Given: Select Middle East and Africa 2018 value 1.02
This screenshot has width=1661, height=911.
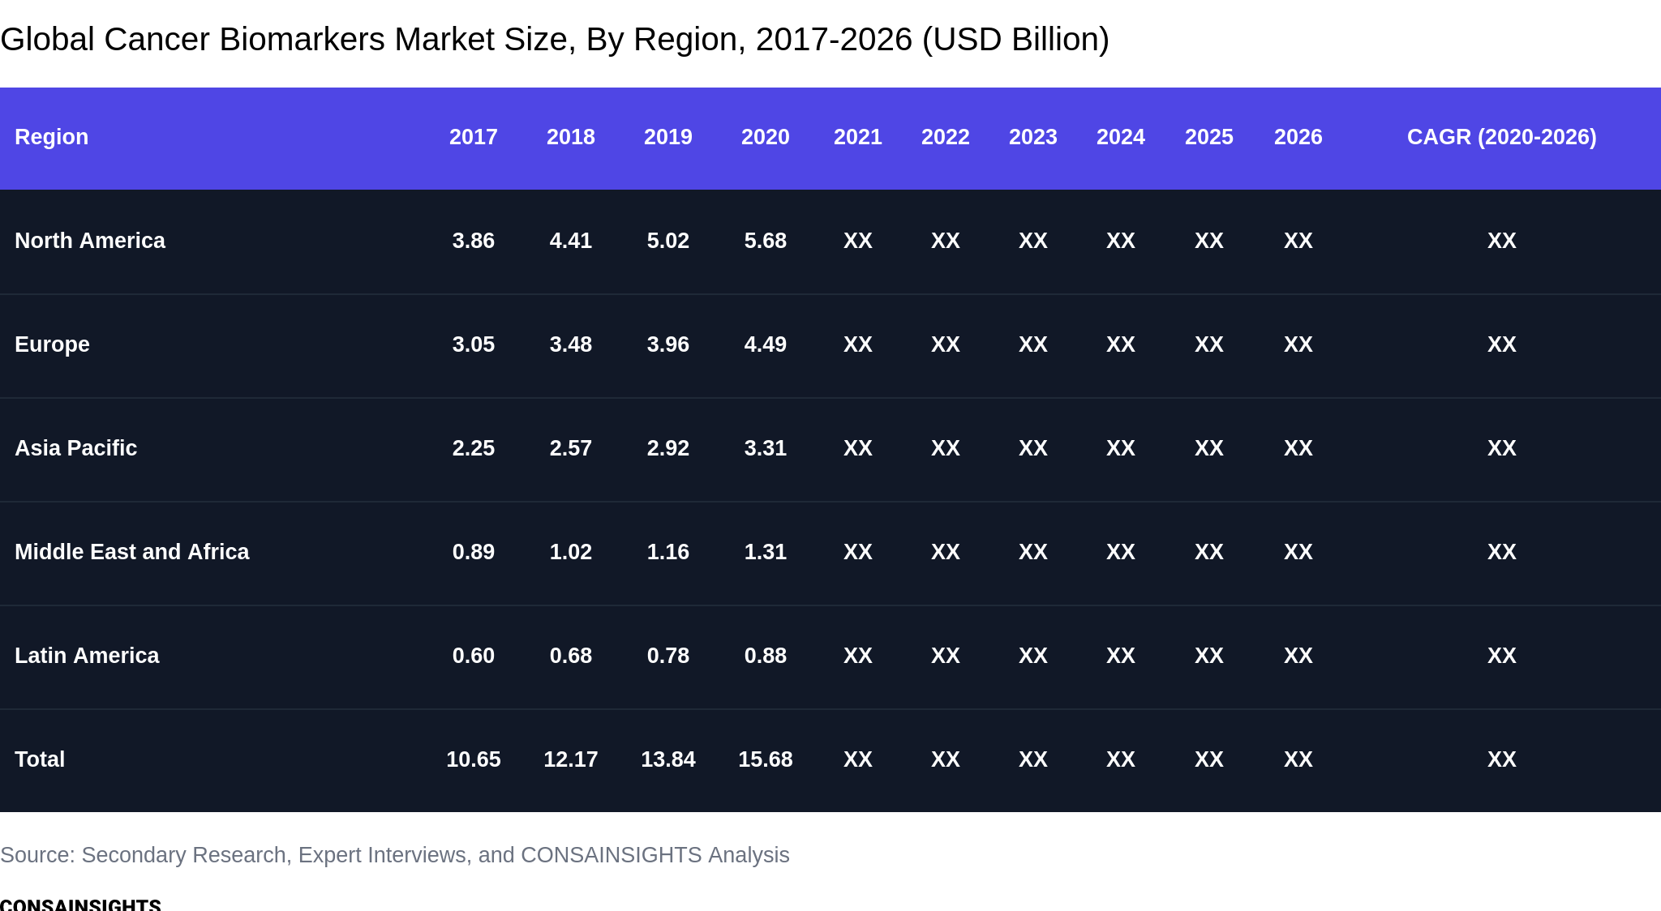Looking at the screenshot, I should click(571, 552).
